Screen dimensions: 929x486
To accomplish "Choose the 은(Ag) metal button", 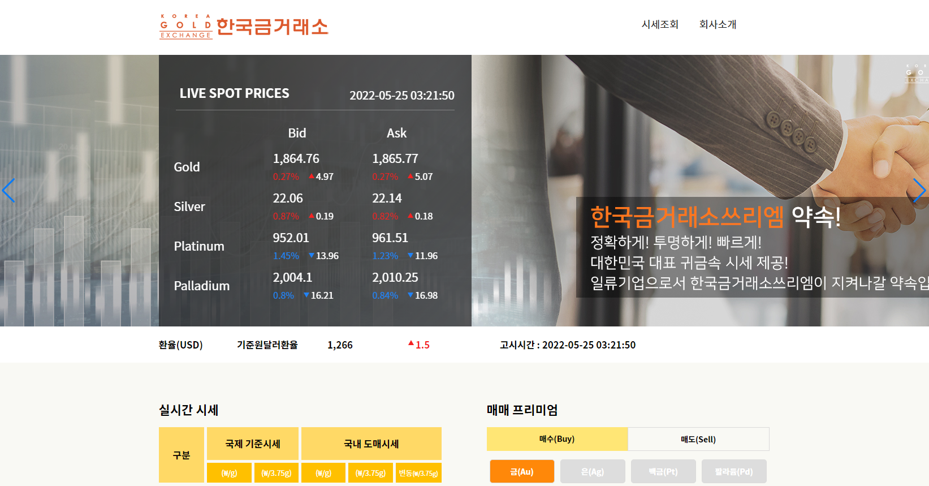I will 593,471.
